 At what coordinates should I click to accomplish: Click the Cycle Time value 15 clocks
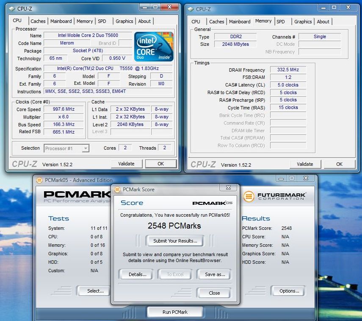288,108
